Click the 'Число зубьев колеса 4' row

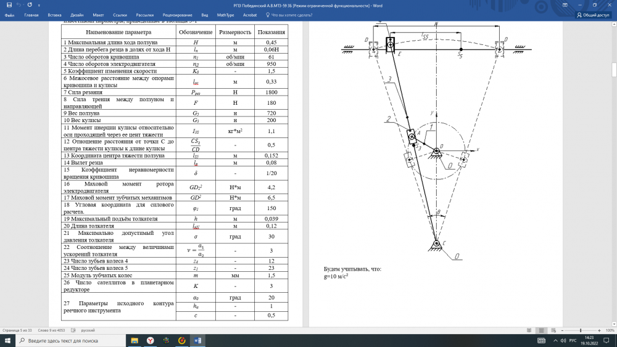coord(118,261)
